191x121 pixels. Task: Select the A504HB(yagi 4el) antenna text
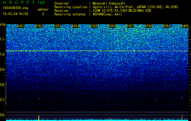[x=107, y=14]
